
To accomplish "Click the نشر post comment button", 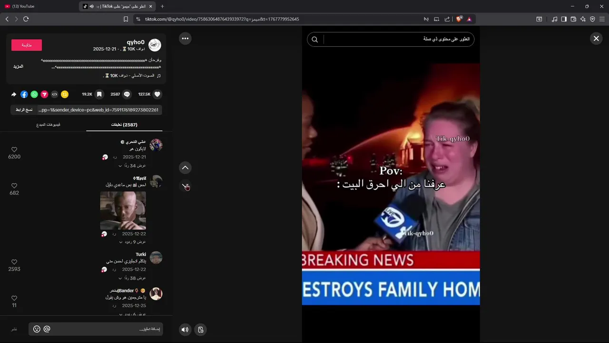I will [14, 329].
